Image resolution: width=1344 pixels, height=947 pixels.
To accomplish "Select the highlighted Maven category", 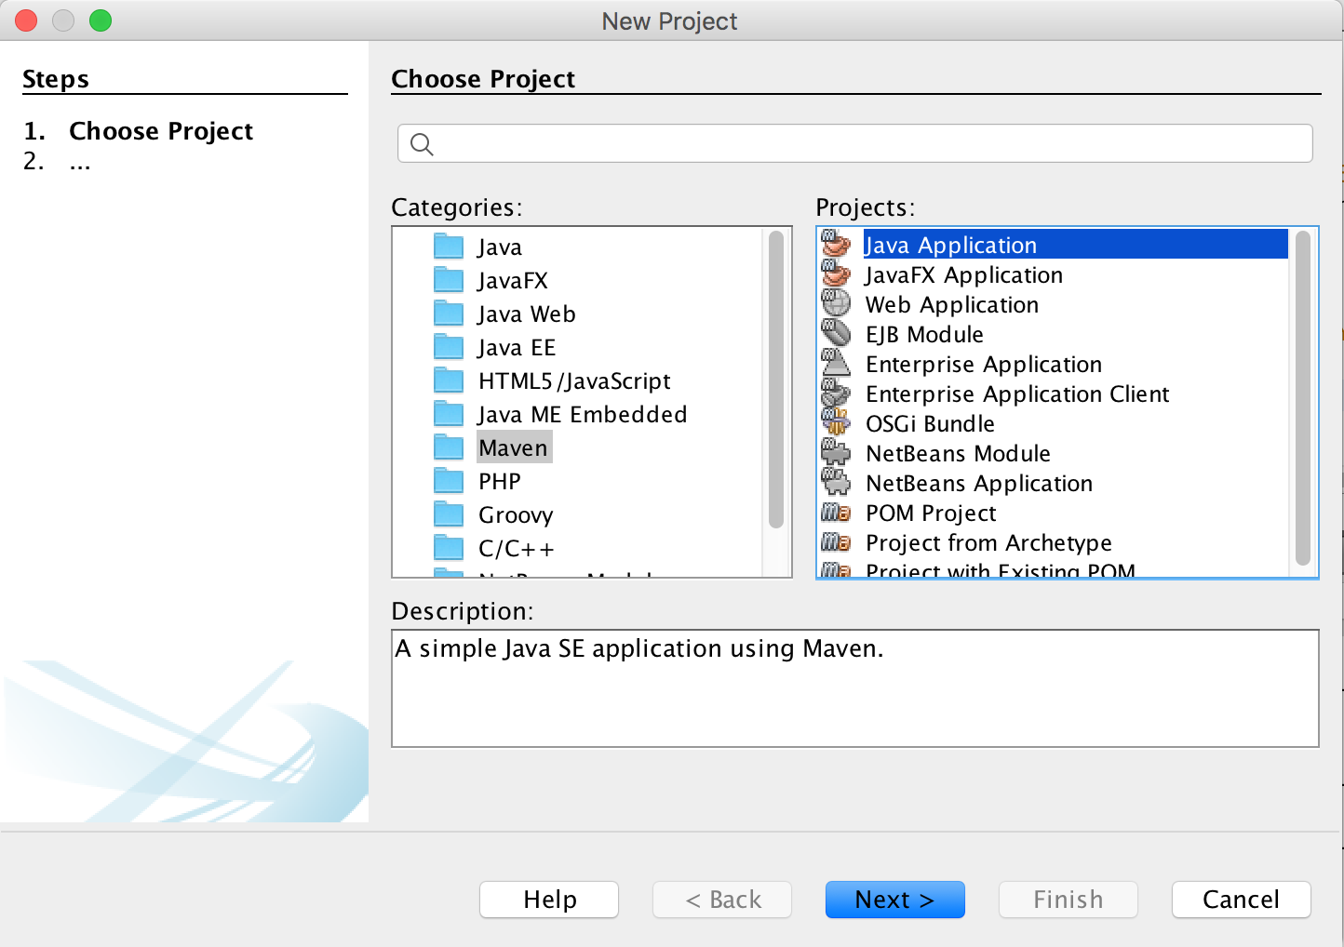I will pos(514,447).
